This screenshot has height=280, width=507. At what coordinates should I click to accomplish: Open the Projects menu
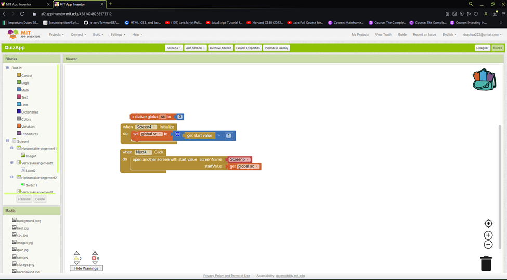(x=56, y=35)
